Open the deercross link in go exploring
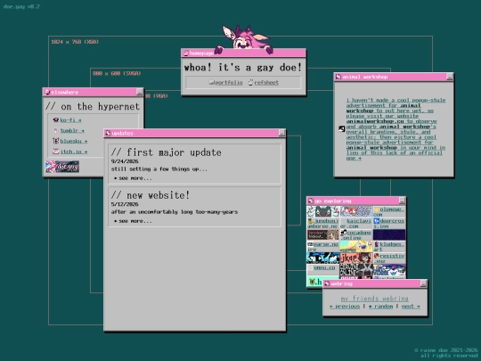 389,223
